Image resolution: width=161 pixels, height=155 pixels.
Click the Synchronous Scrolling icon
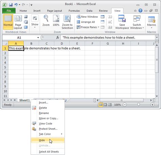(110, 22)
